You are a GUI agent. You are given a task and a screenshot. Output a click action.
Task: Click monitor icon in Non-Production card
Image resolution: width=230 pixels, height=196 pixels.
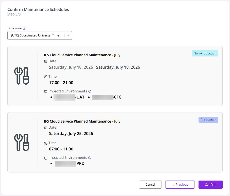tap(46, 92)
